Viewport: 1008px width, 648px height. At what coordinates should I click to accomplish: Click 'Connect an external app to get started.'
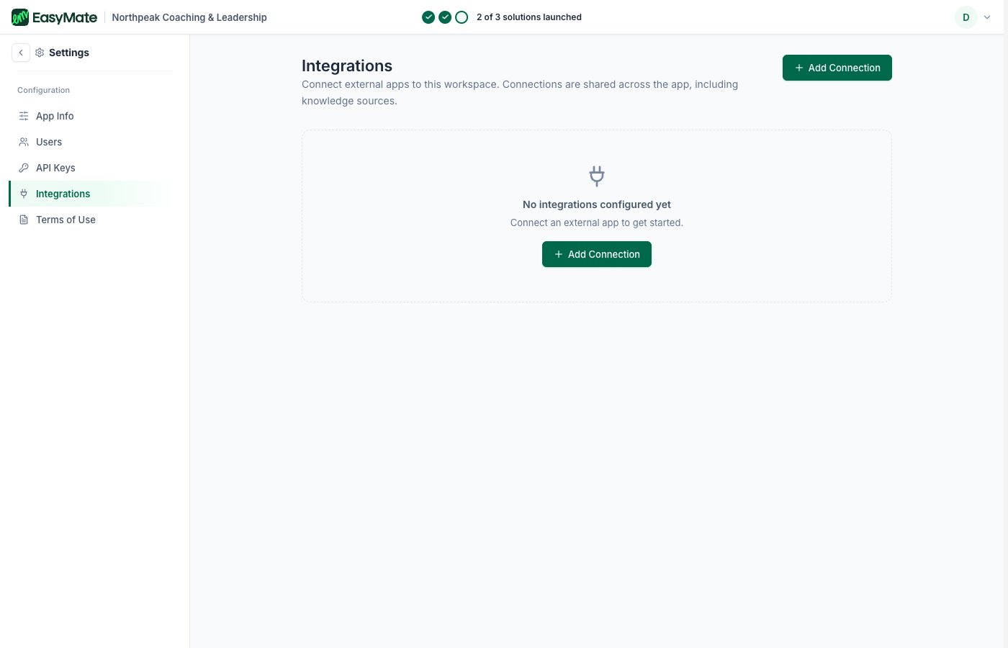pos(597,222)
